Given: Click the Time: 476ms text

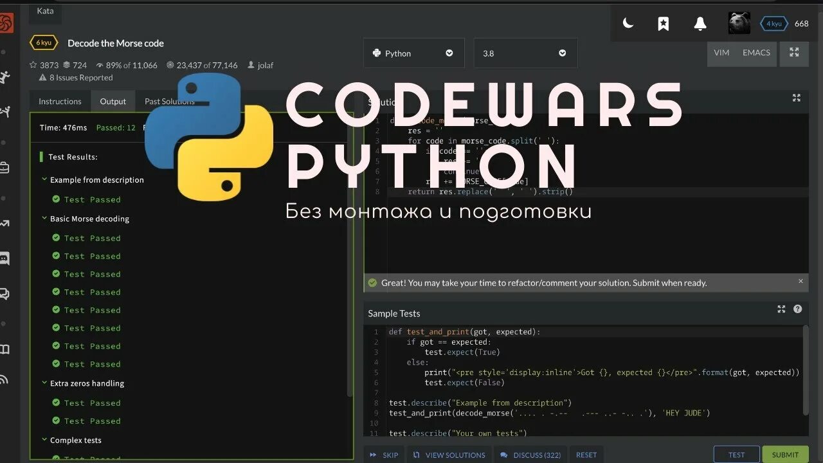Looking at the screenshot, I should [x=63, y=127].
